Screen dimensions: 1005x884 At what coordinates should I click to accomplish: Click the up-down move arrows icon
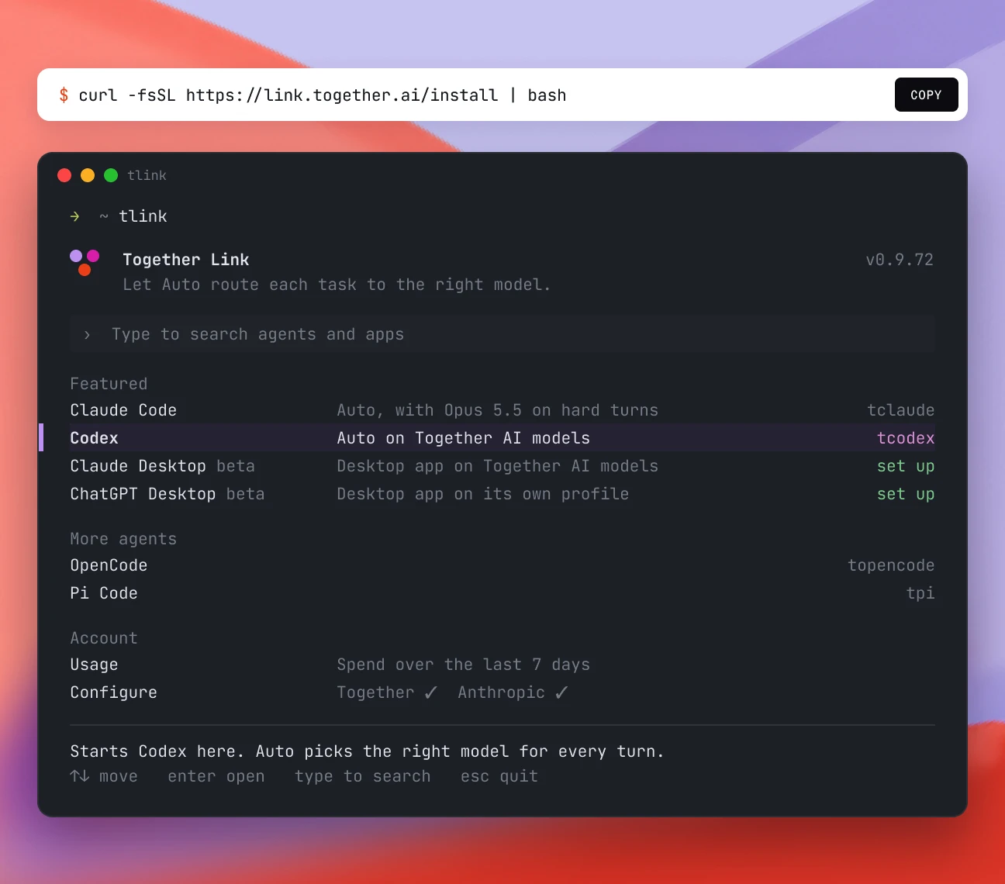tap(80, 776)
